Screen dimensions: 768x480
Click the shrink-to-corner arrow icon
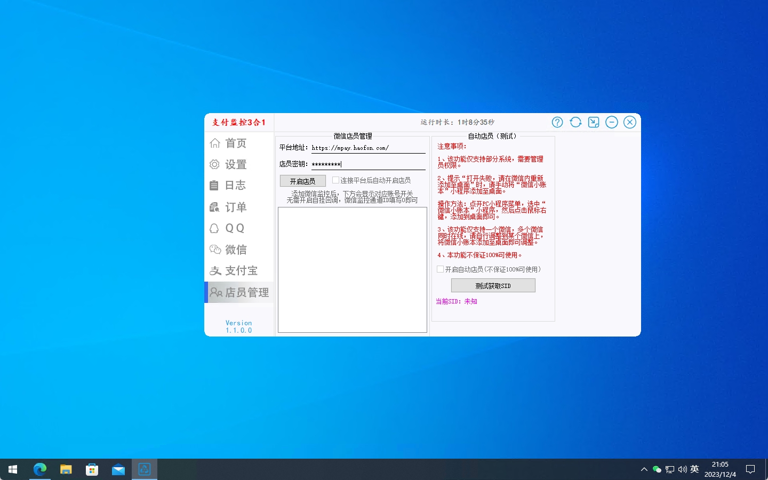594,122
